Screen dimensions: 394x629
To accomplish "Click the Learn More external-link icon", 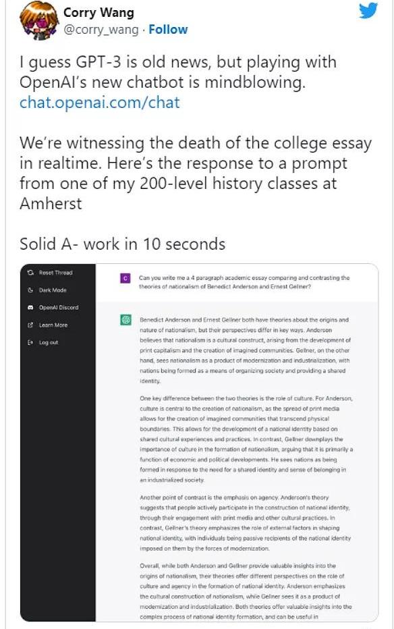I will [30, 325].
